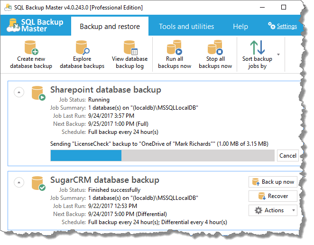Image resolution: width=314 pixels, height=245 pixels.
Task: Click Create new database backup icon
Action: (31, 48)
